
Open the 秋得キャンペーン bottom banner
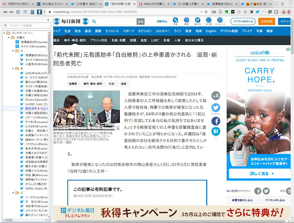tap(172, 213)
